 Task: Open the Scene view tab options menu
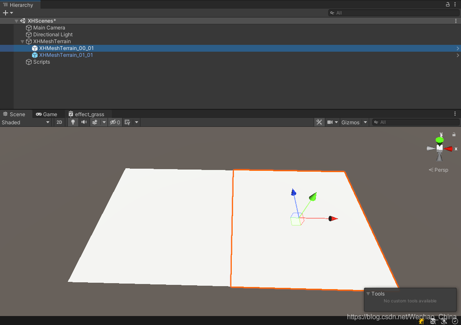pyautogui.click(x=455, y=114)
